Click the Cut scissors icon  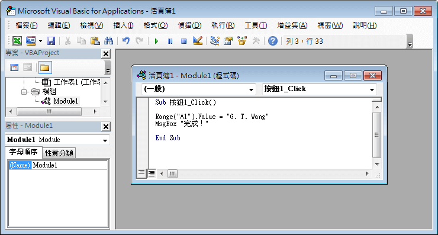[x=67, y=41]
